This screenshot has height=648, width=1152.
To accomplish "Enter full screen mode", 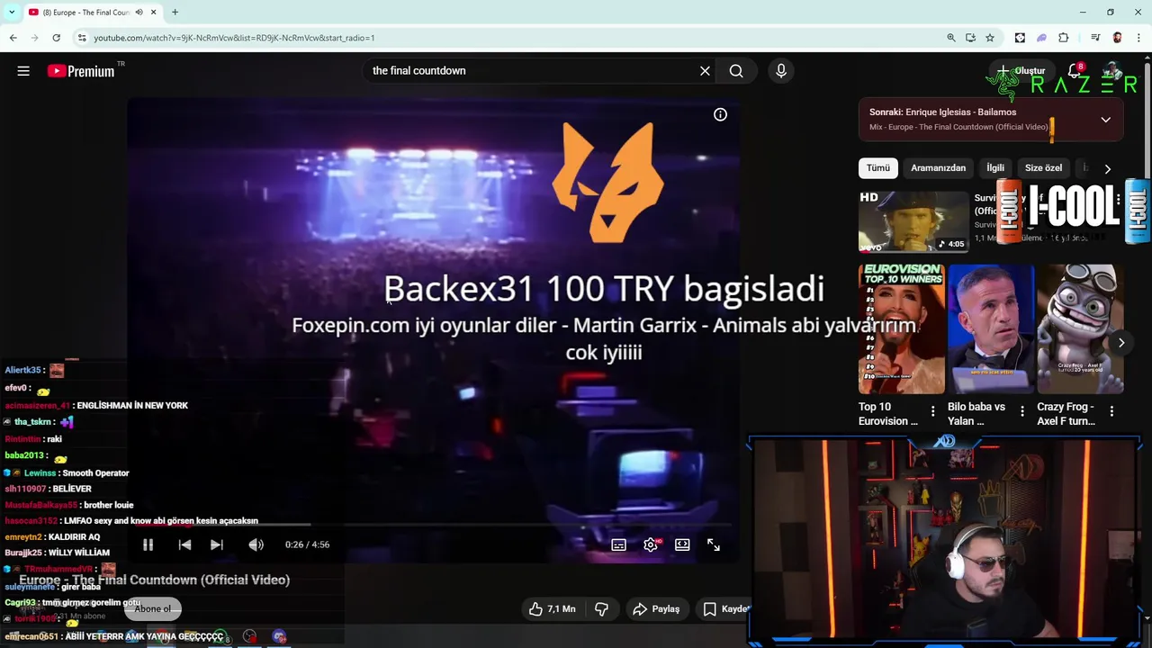I will [x=714, y=544].
